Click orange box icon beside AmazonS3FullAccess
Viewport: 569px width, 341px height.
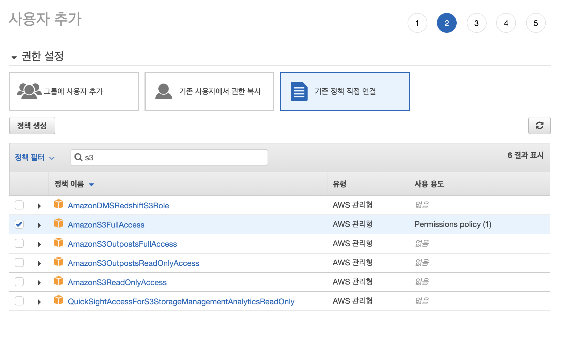pyautogui.click(x=59, y=223)
